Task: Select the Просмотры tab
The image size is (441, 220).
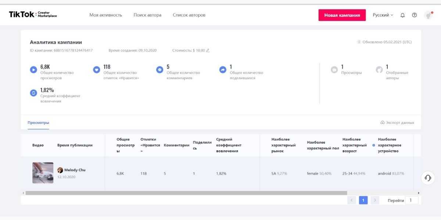Action: [38, 122]
